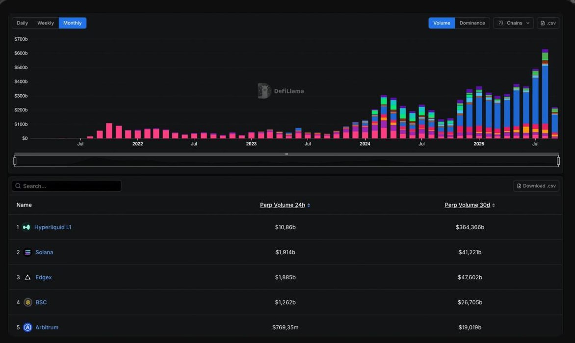The height and width of the screenshot is (343, 575).
Task: Click the sort arrows beside Perp Volume 30d
Action: pos(494,205)
